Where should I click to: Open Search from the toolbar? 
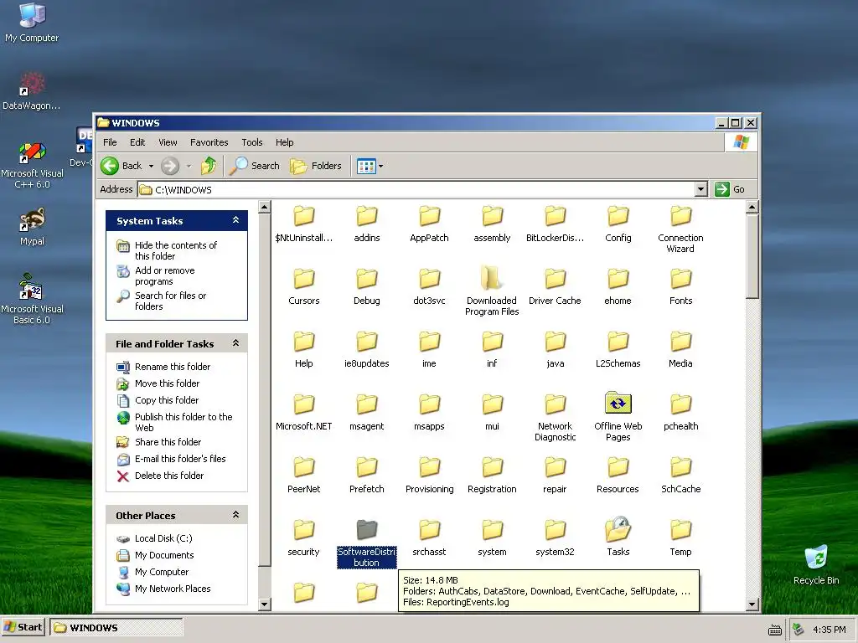pyautogui.click(x=255, y=166)
